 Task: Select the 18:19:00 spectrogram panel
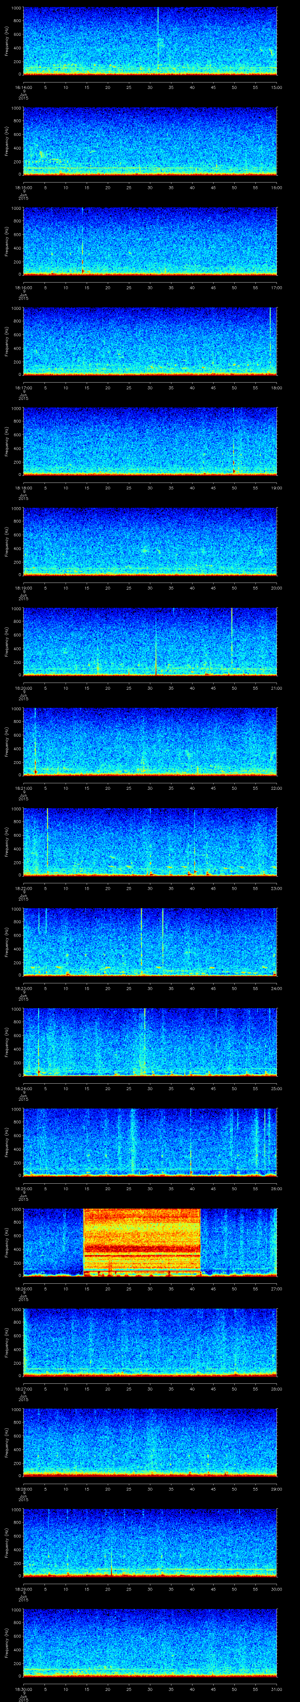[150, 541]
